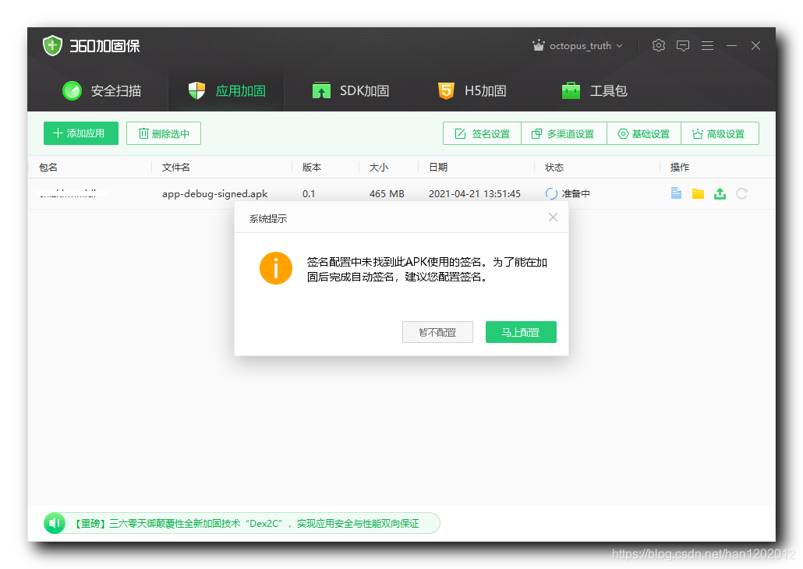The image size is (803, 569).
Task: Click the 包名 column header
Action: point(48,167)
